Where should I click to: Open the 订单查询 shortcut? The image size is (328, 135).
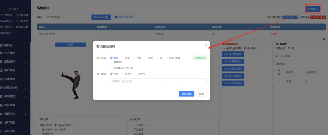[x=6, y=27]
